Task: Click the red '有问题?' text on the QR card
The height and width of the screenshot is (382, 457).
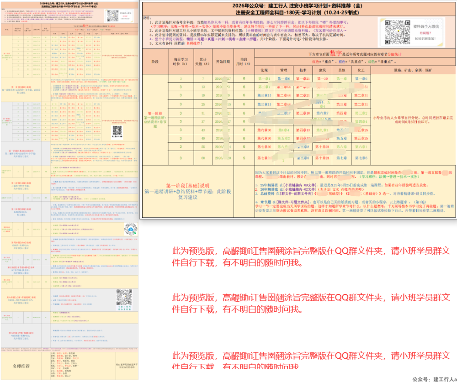Action: [425, 33]
